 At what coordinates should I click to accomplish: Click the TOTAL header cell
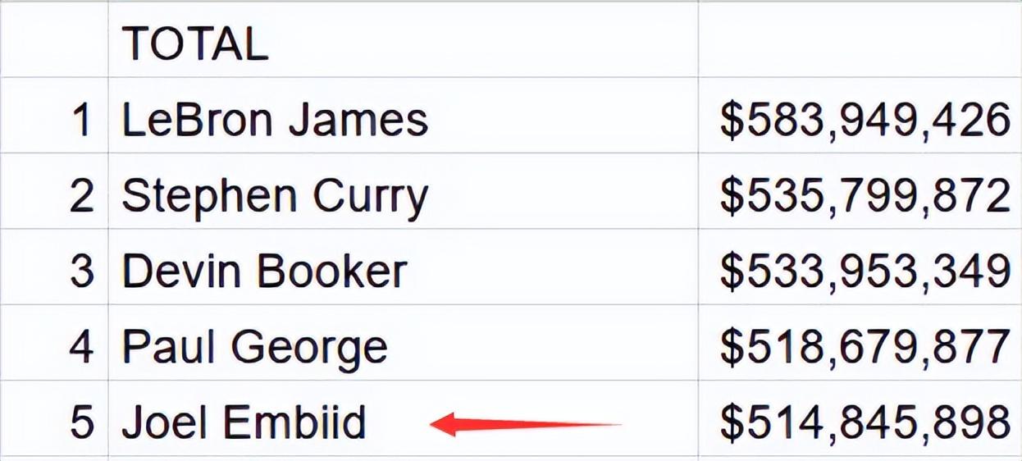195,43
